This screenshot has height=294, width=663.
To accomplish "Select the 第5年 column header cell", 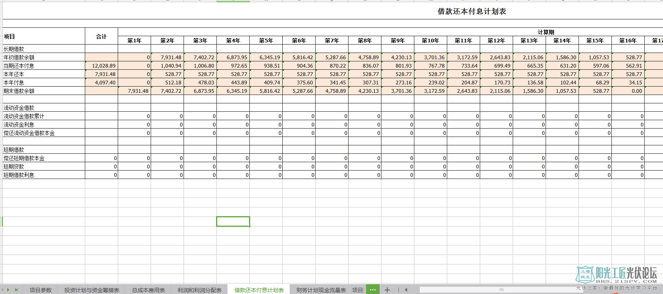I will click(266, 41).
